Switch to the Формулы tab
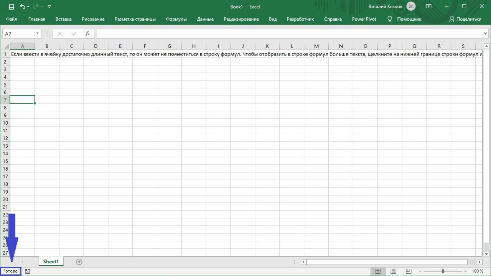The width and height of the screenshot is (491, 276). 176,19
